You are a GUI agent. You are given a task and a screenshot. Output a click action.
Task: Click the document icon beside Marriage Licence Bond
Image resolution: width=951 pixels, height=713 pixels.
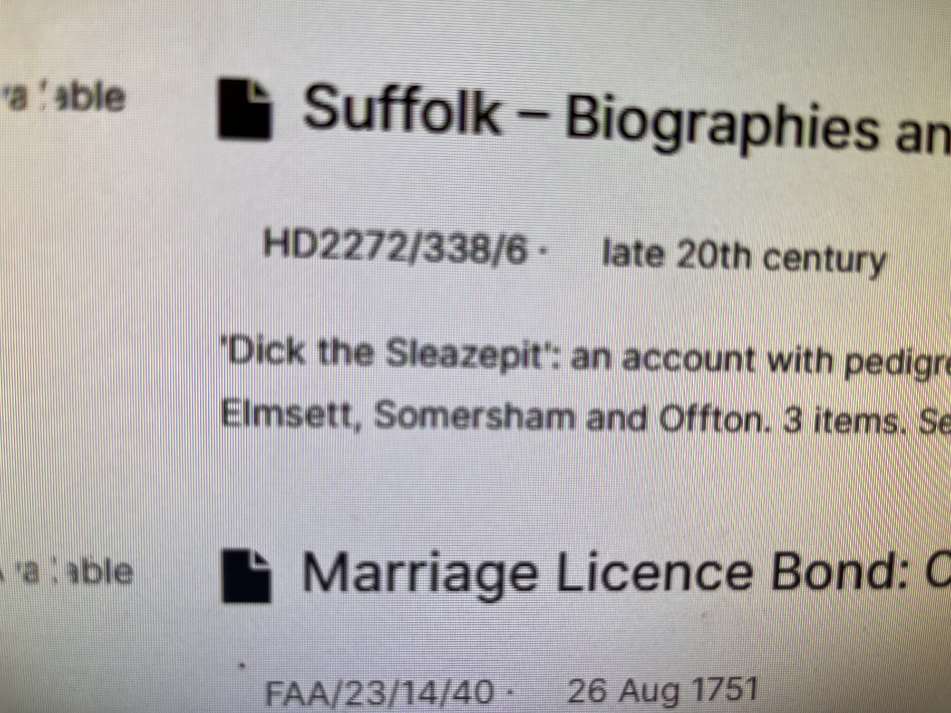pos(246,576)
